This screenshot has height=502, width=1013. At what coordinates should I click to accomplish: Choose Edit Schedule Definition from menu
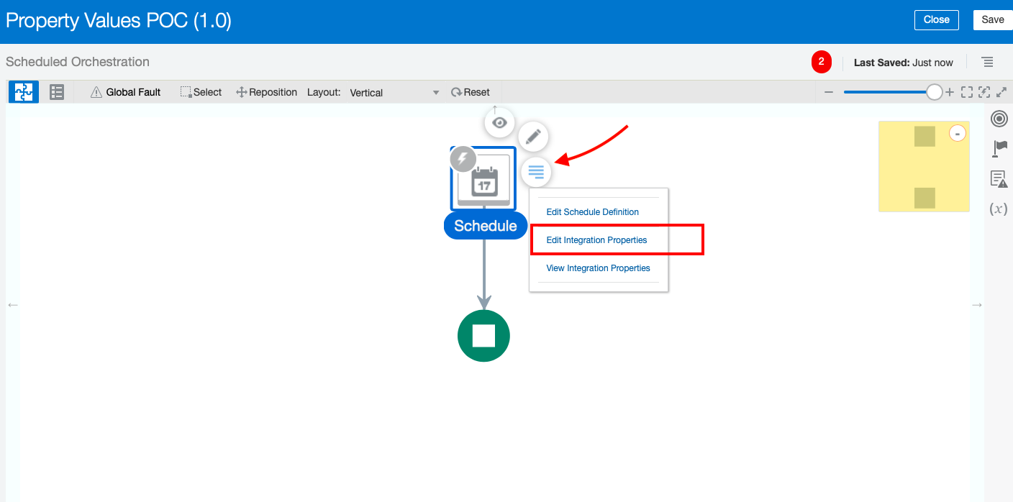(x=592, y=211)
